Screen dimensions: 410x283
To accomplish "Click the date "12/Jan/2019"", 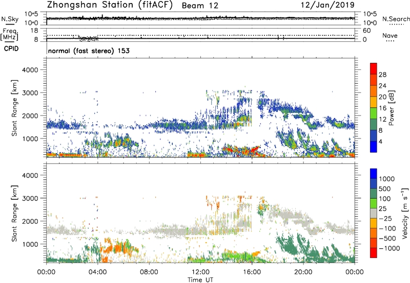I will pos(327,5).
